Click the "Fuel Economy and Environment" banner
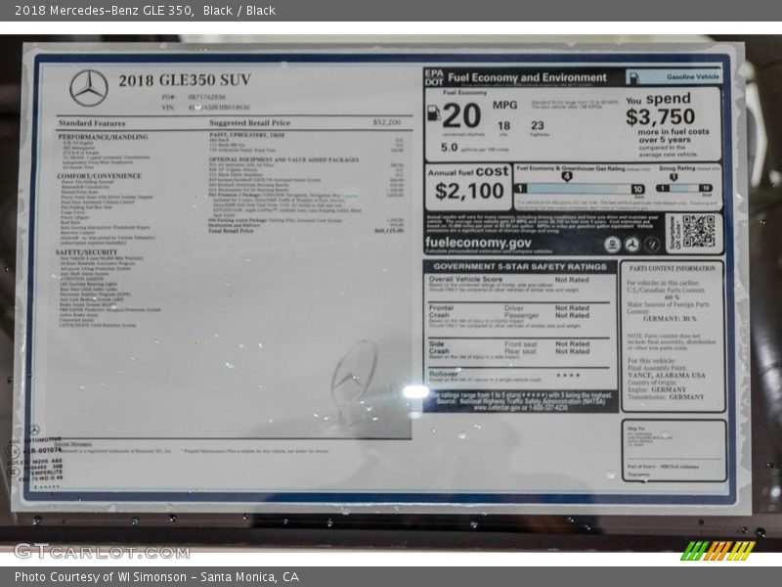The image size is (782, 587). pos(527,78)
